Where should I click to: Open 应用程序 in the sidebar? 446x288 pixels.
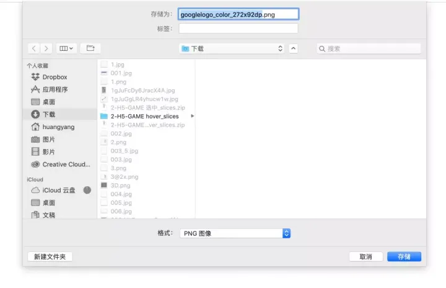pos(60,89)
